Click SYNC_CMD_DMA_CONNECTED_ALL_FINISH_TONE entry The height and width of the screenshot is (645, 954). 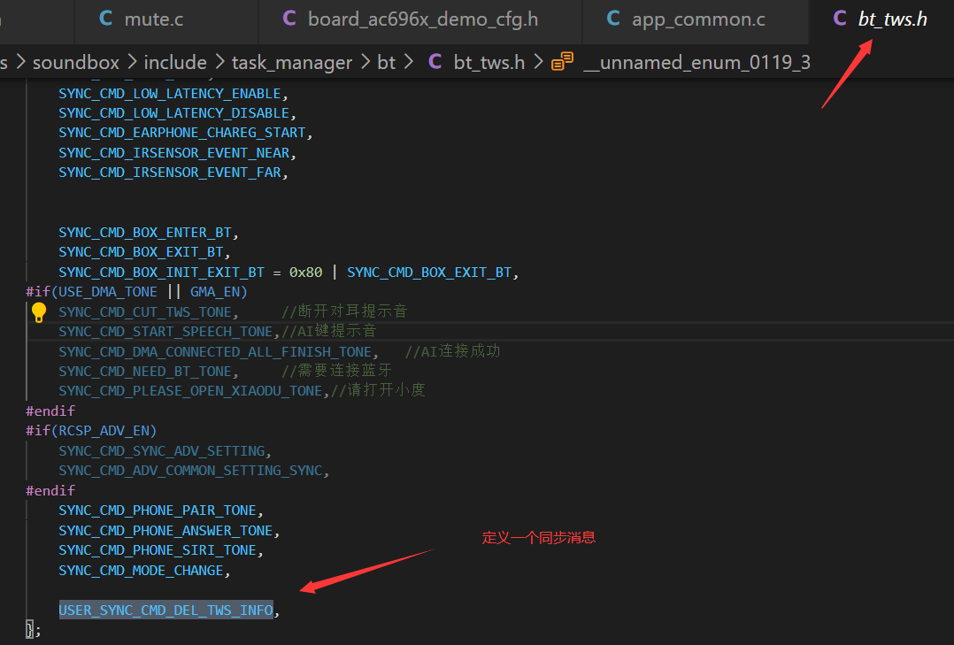tap(215, 352)
